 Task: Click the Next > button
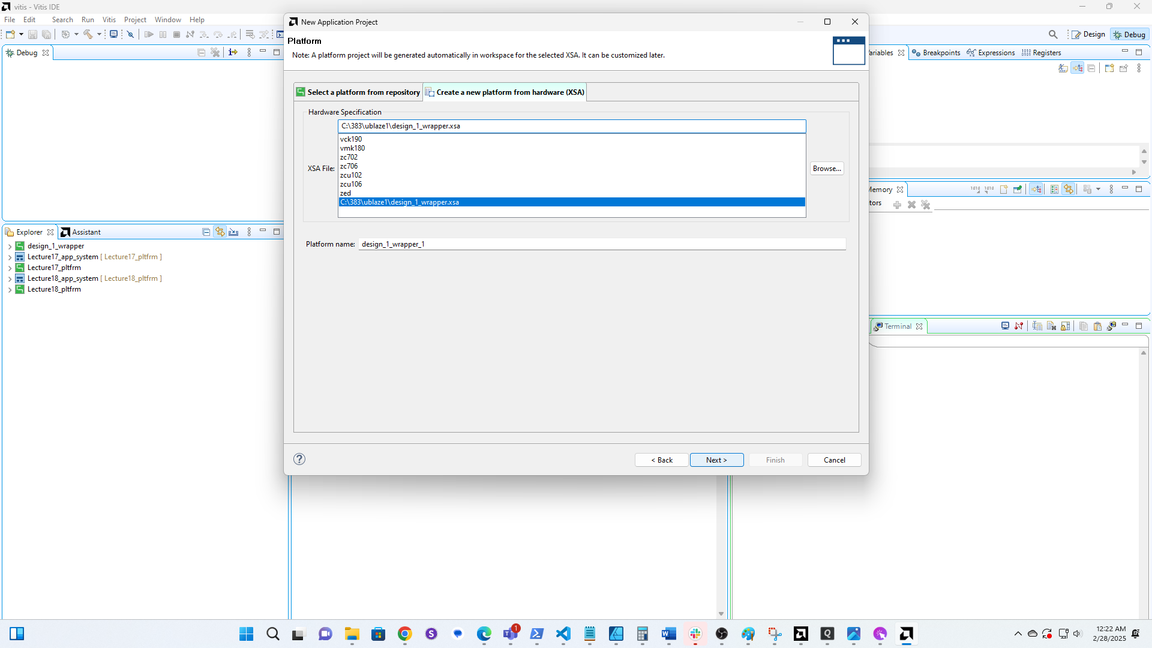[x=716, y=460]
